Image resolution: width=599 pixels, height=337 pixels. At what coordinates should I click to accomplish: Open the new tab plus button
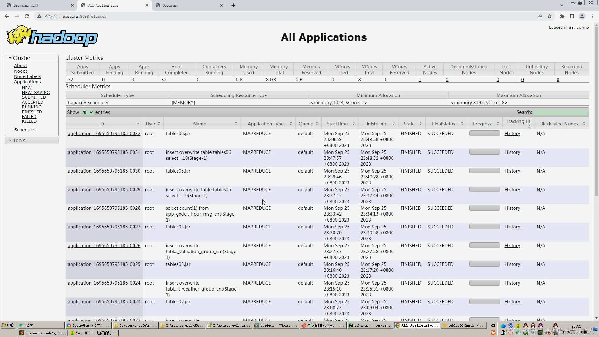233,5
